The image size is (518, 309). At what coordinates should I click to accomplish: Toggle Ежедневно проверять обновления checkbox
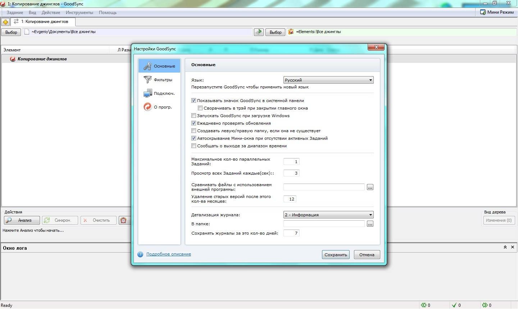pos(194,123)
